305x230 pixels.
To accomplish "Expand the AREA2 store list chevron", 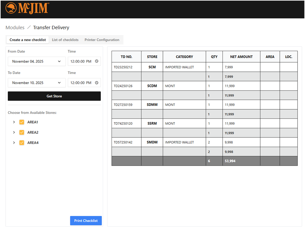I will pos(14,132).
